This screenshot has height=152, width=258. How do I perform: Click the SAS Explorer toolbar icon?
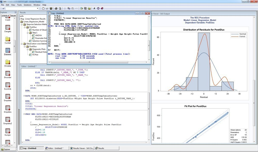[x=89, y=9]
